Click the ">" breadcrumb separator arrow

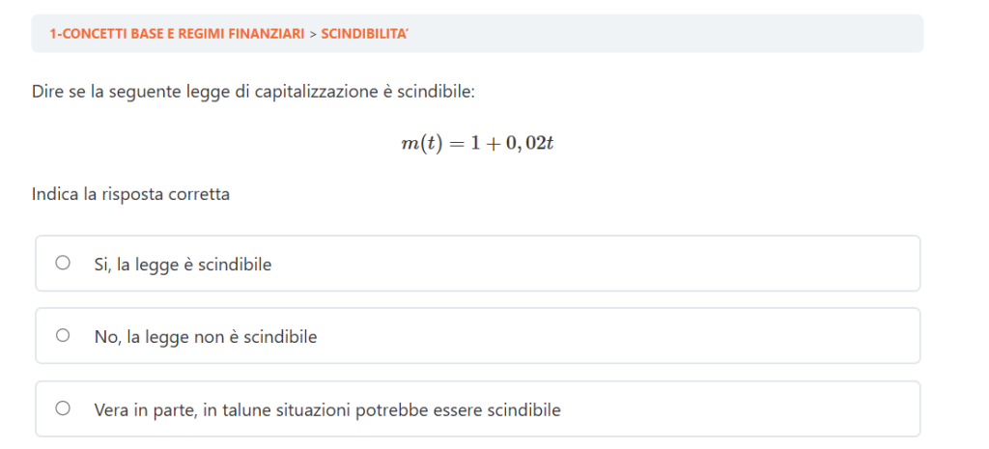313,34
